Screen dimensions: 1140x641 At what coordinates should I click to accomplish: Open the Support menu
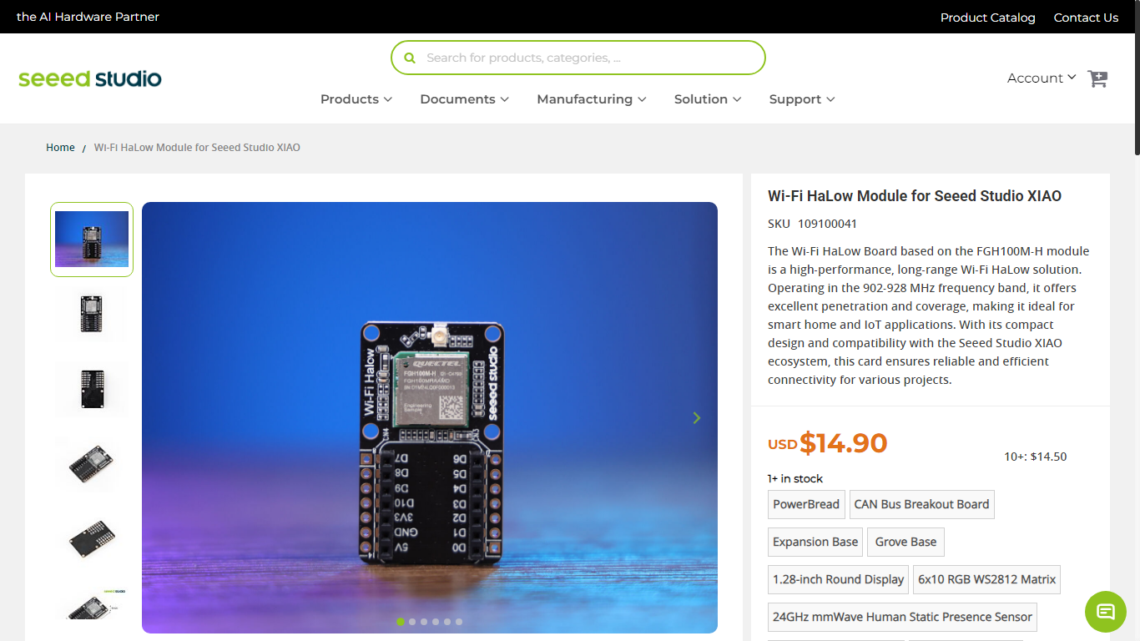tap(802, 99)
